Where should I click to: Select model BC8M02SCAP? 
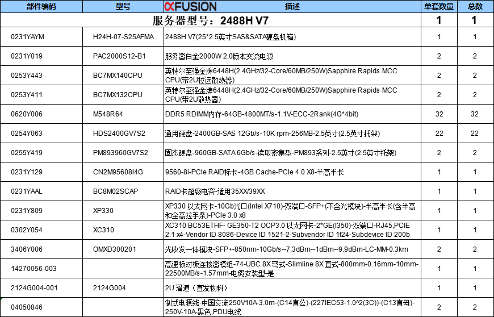[x=115, y=191]
